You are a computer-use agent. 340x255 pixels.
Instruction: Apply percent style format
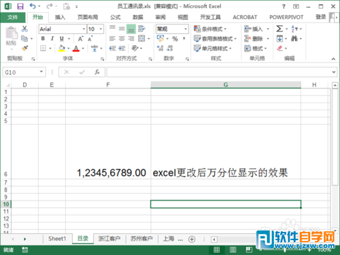175,39
